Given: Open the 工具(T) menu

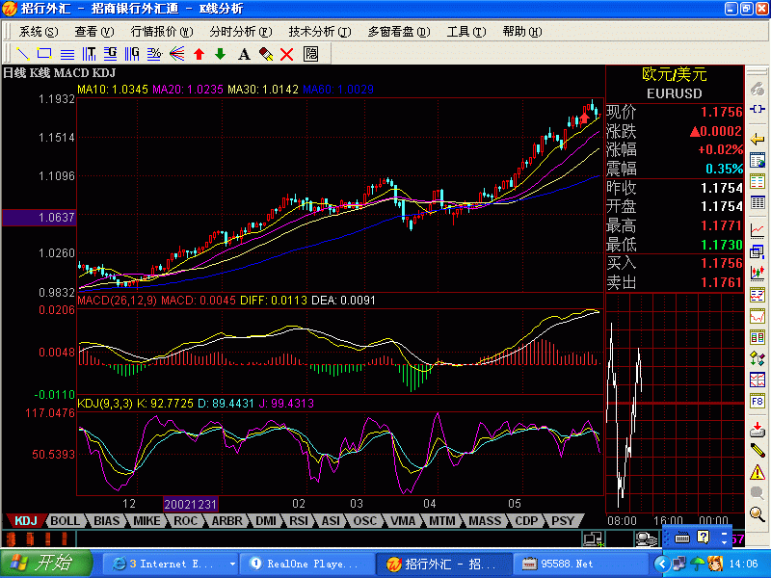Looking at the screenshot, I should [466, 32].
